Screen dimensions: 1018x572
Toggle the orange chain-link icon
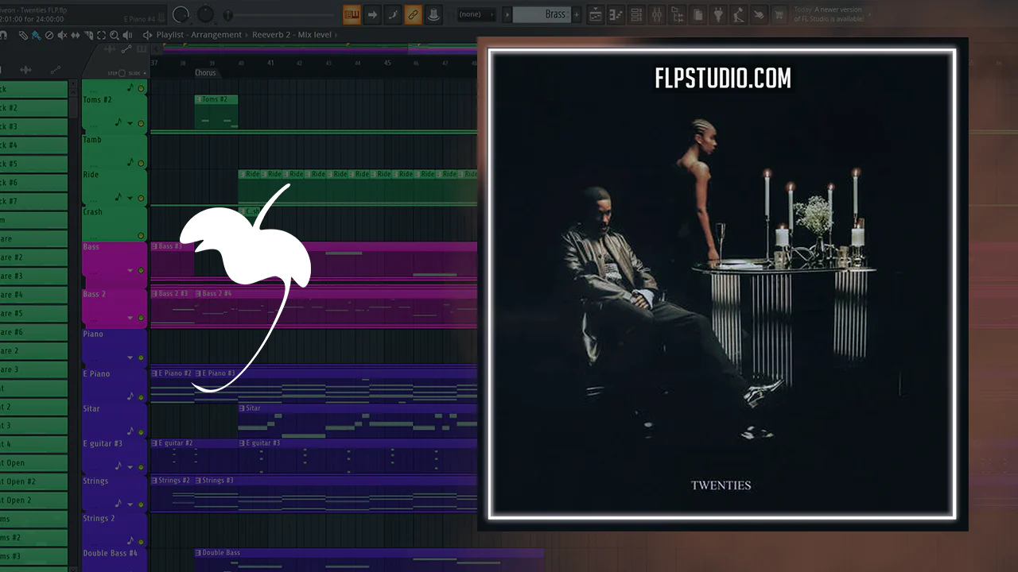pyautogui.click(x=413, y=14)
